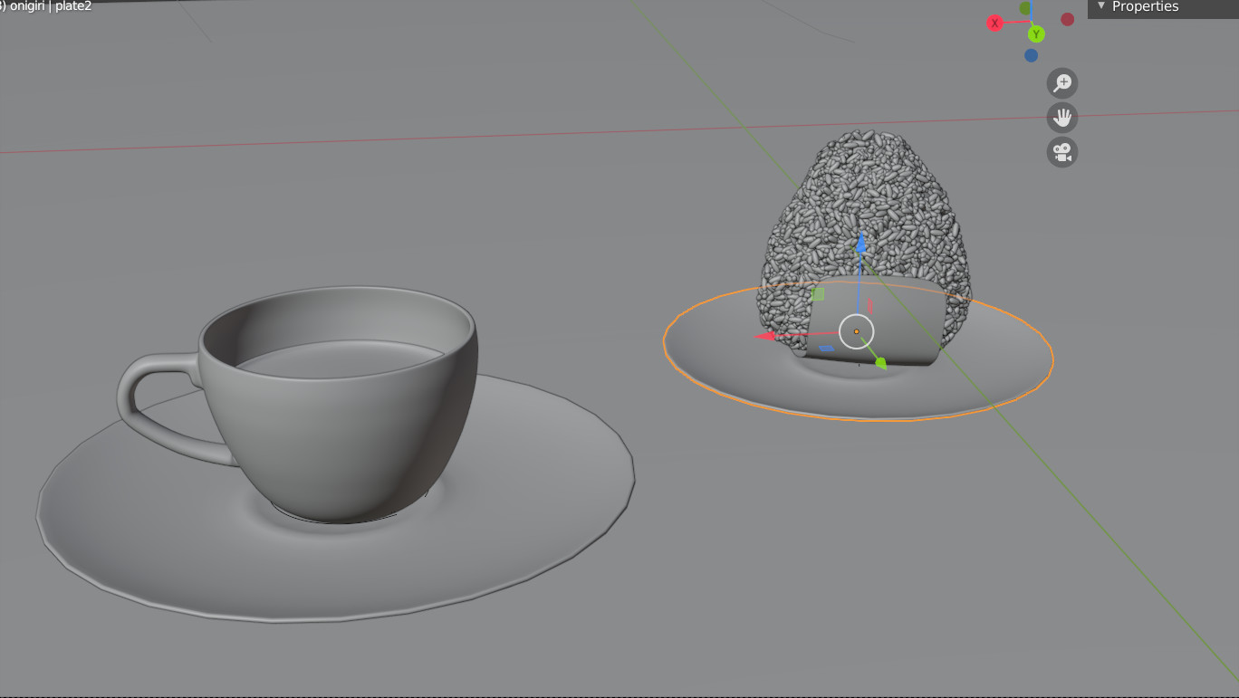
Task: Select the hand pan navigation icon
Action: pyautogui.click(x=1061, y=118)
